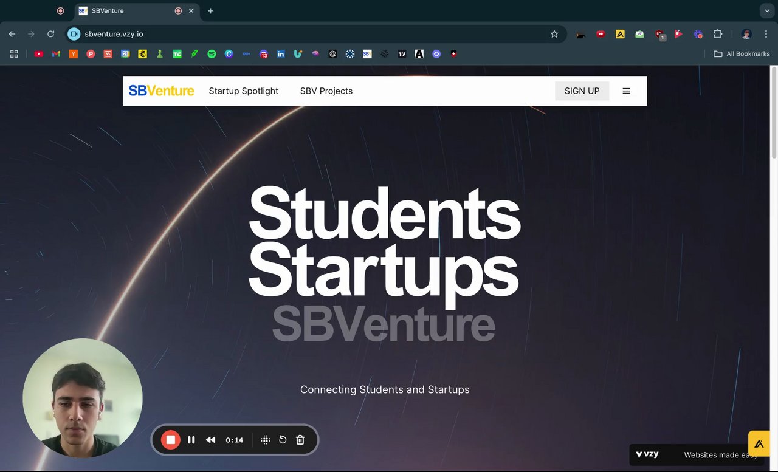
Task: Open the Google Calendar bookmark
Action: [125, 54]
